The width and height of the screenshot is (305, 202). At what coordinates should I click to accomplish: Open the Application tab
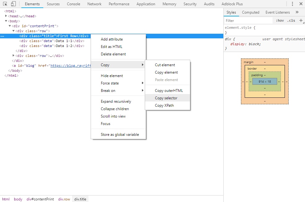click(146, 4)
